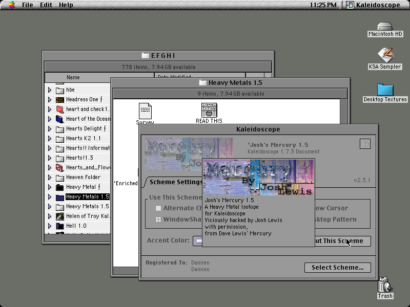Open the Apple menu

[11, 5]
